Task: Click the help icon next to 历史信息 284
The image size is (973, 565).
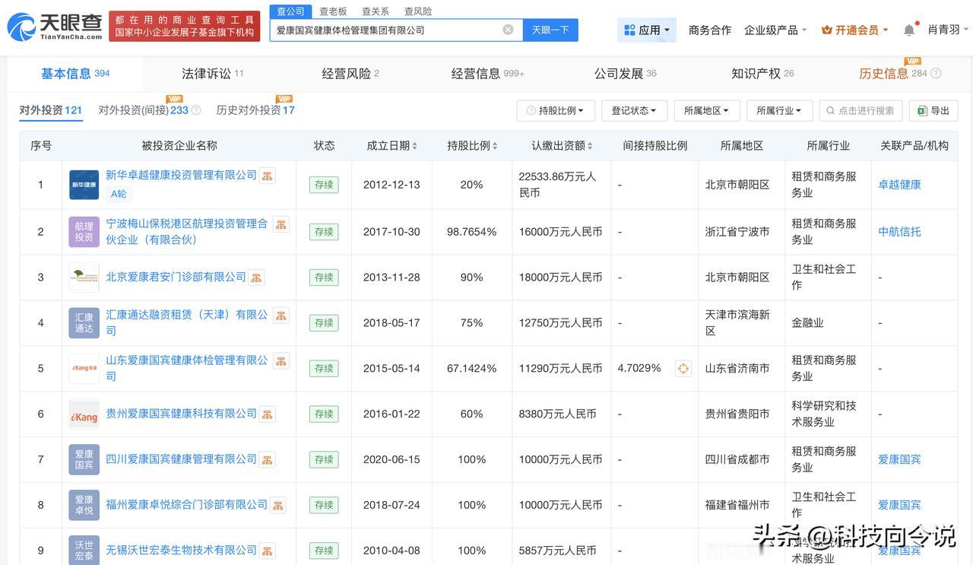Action: pos(936,74)
